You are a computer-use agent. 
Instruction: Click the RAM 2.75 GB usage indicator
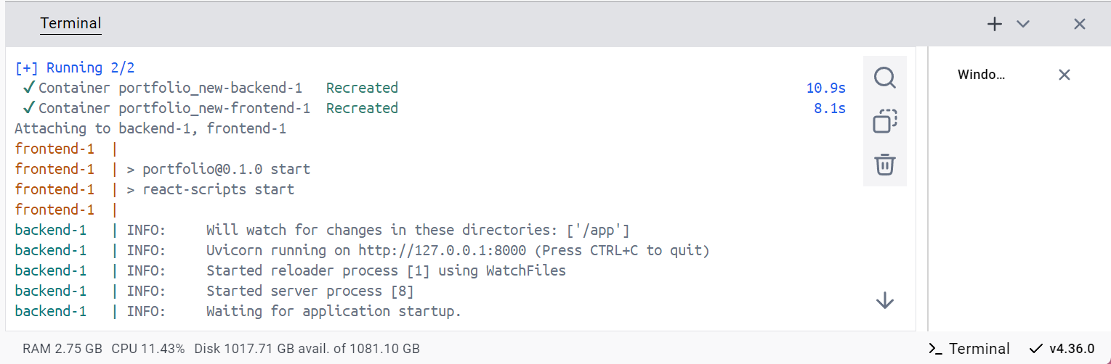pyautogui.click(x=62, y=349)
